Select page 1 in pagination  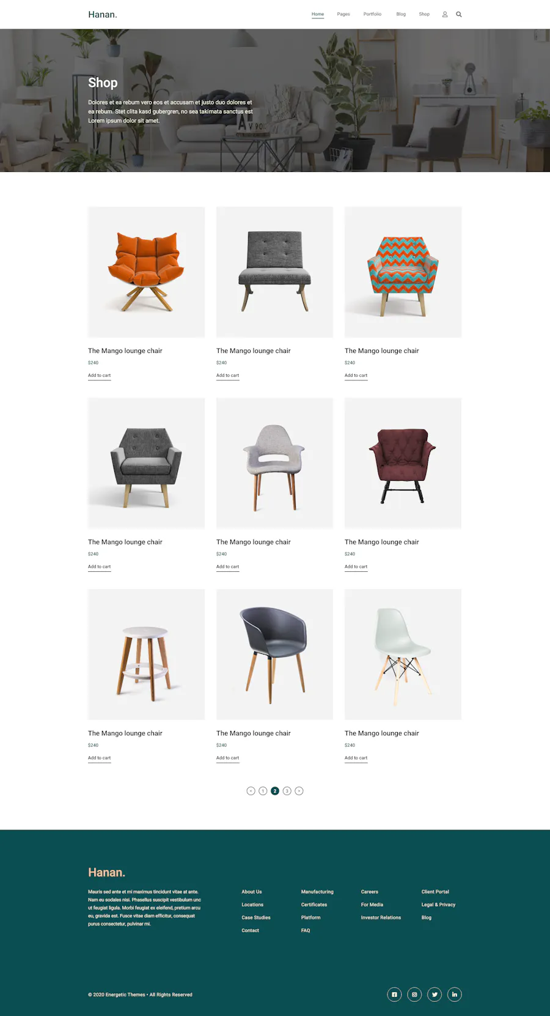tap(263, 791)
